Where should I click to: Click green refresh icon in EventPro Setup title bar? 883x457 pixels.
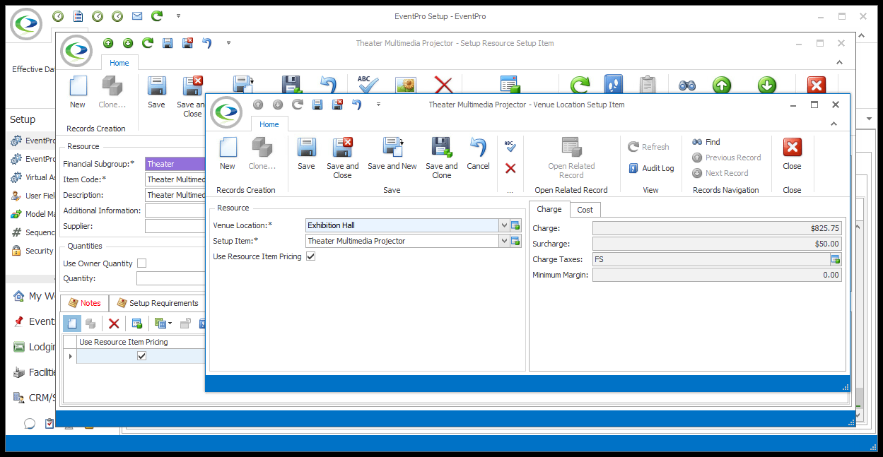(x=157, y=16)
